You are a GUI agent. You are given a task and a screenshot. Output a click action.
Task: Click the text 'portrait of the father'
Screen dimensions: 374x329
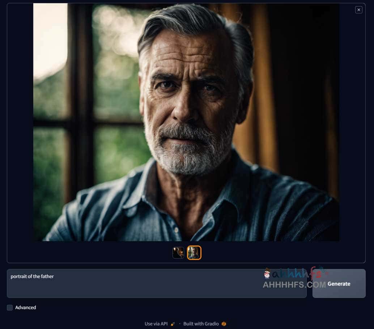[x=32, y=277]
